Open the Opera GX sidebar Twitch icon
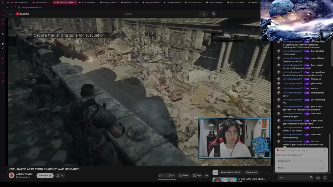Screen dimensions: 333x187 click(x=3, y=44)
